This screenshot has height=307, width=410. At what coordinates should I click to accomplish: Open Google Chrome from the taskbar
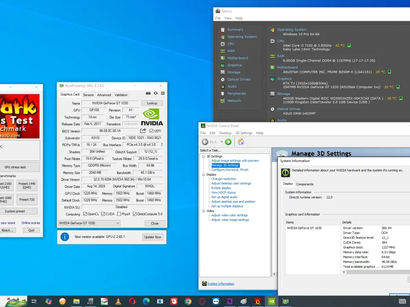point(188,301)
